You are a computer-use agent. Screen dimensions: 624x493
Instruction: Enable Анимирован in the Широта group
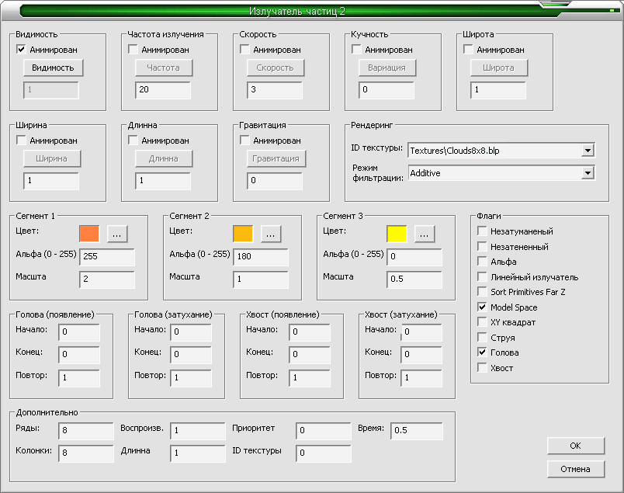469,50
